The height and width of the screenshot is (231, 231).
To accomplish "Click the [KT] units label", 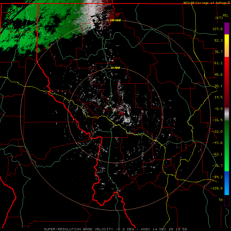I will pyautogui.click(x=219, y=18).
